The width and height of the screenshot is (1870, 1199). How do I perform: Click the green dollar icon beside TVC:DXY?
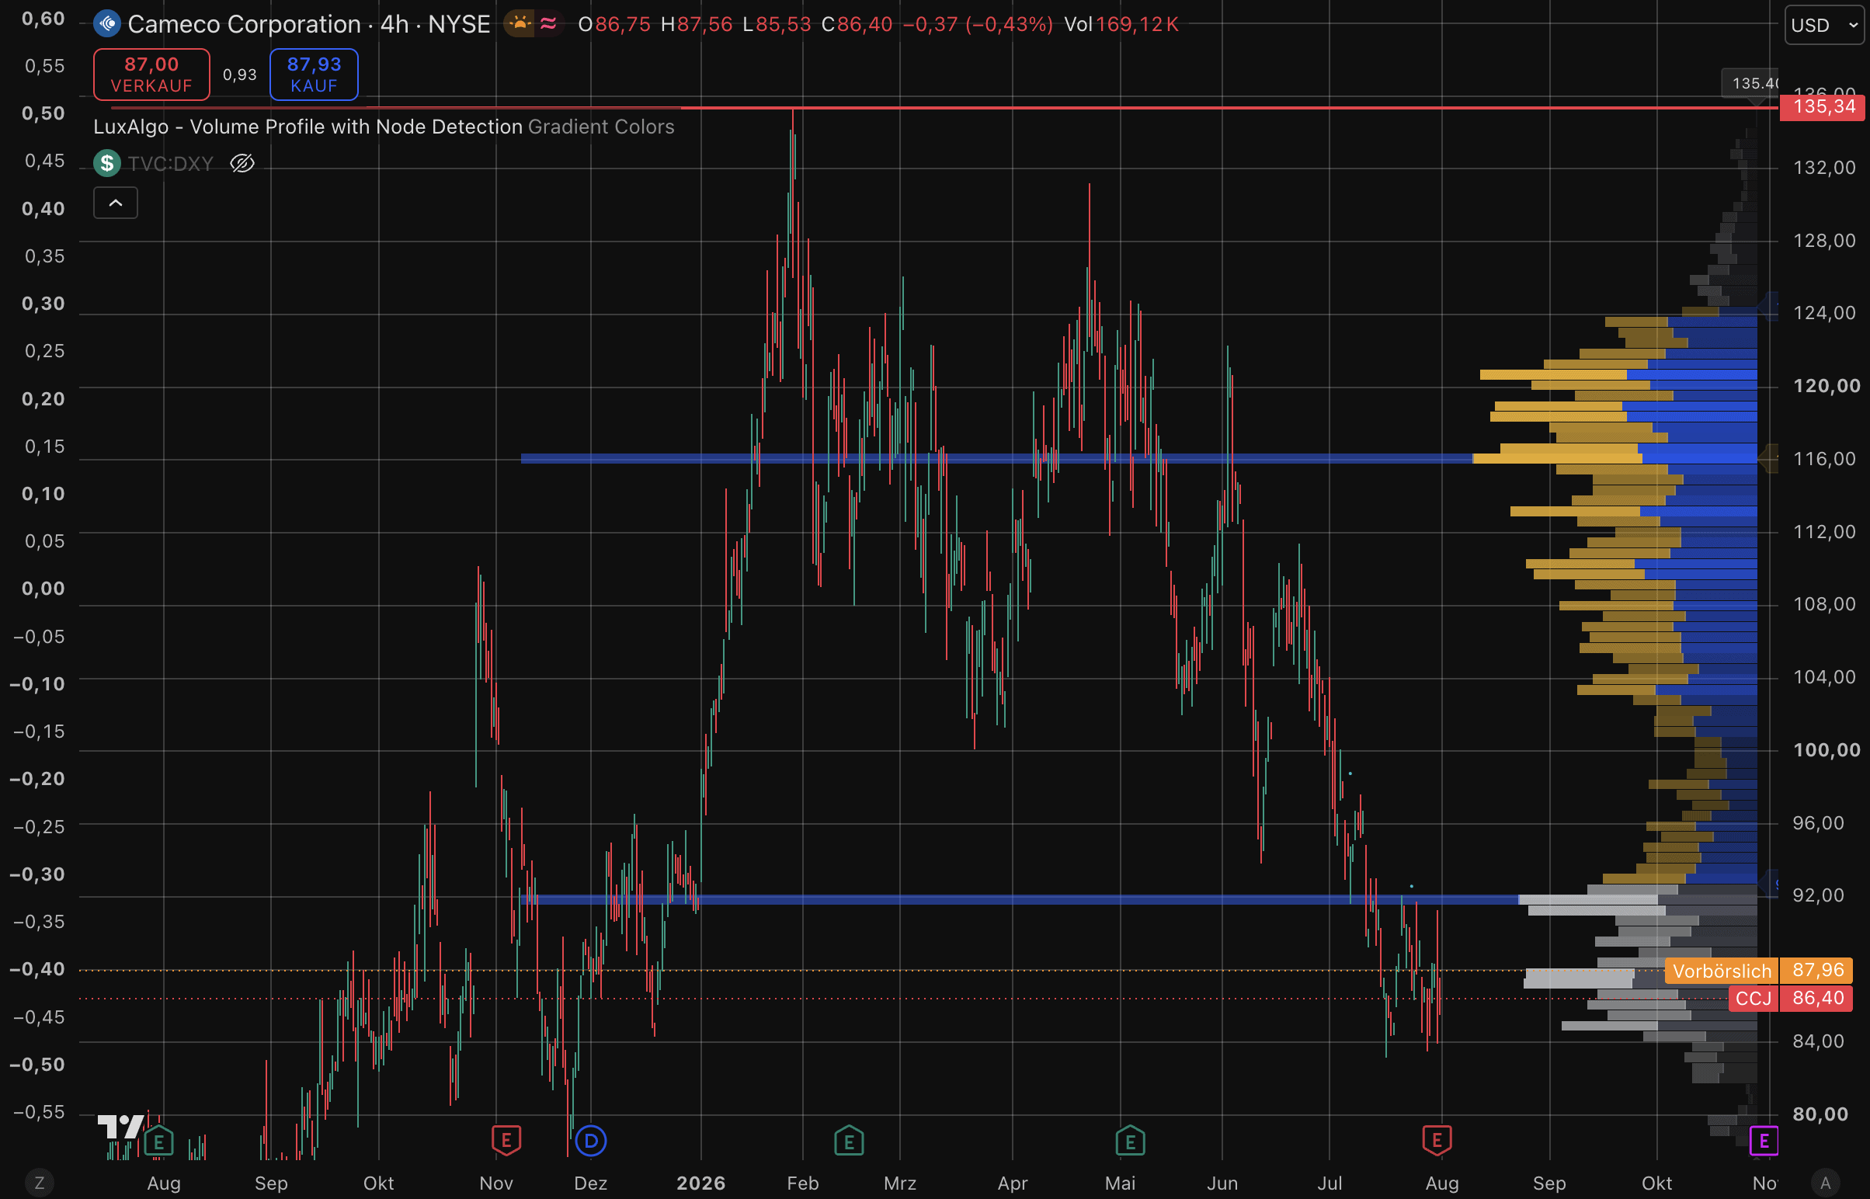106,164
